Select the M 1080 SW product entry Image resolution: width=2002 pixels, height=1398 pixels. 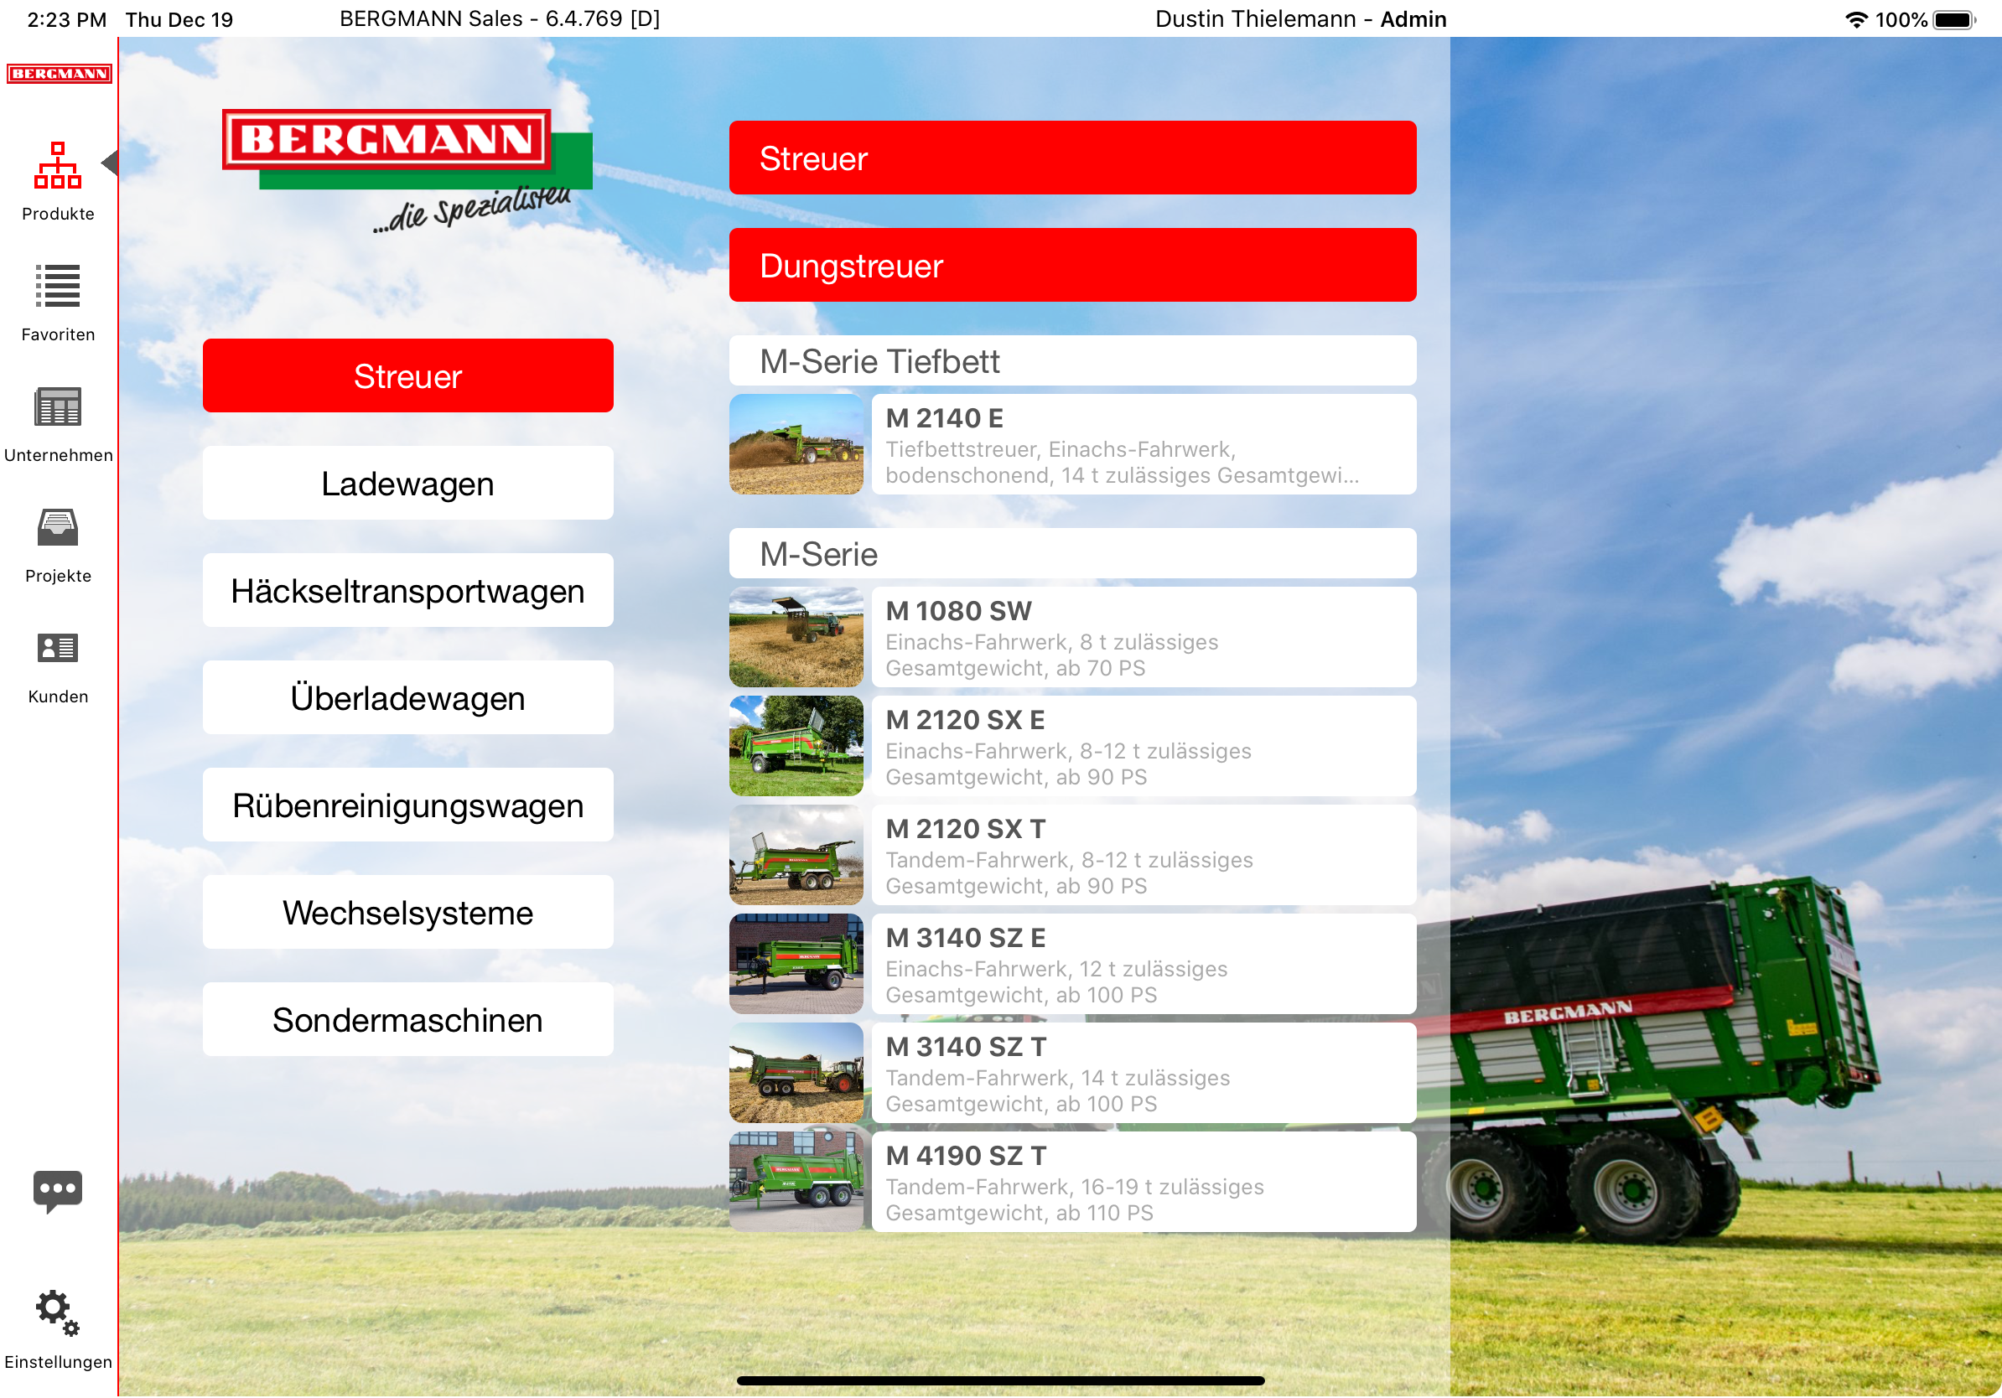[1142, 637]
